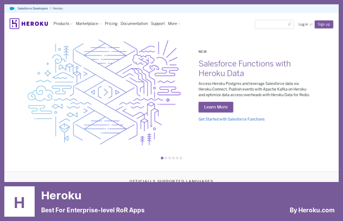Open the Pricing page

pyautogui.click(x=111, y=24)
